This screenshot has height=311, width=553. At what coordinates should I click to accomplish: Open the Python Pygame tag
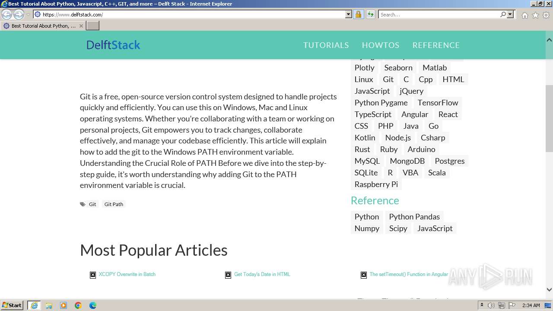(381, 102)
